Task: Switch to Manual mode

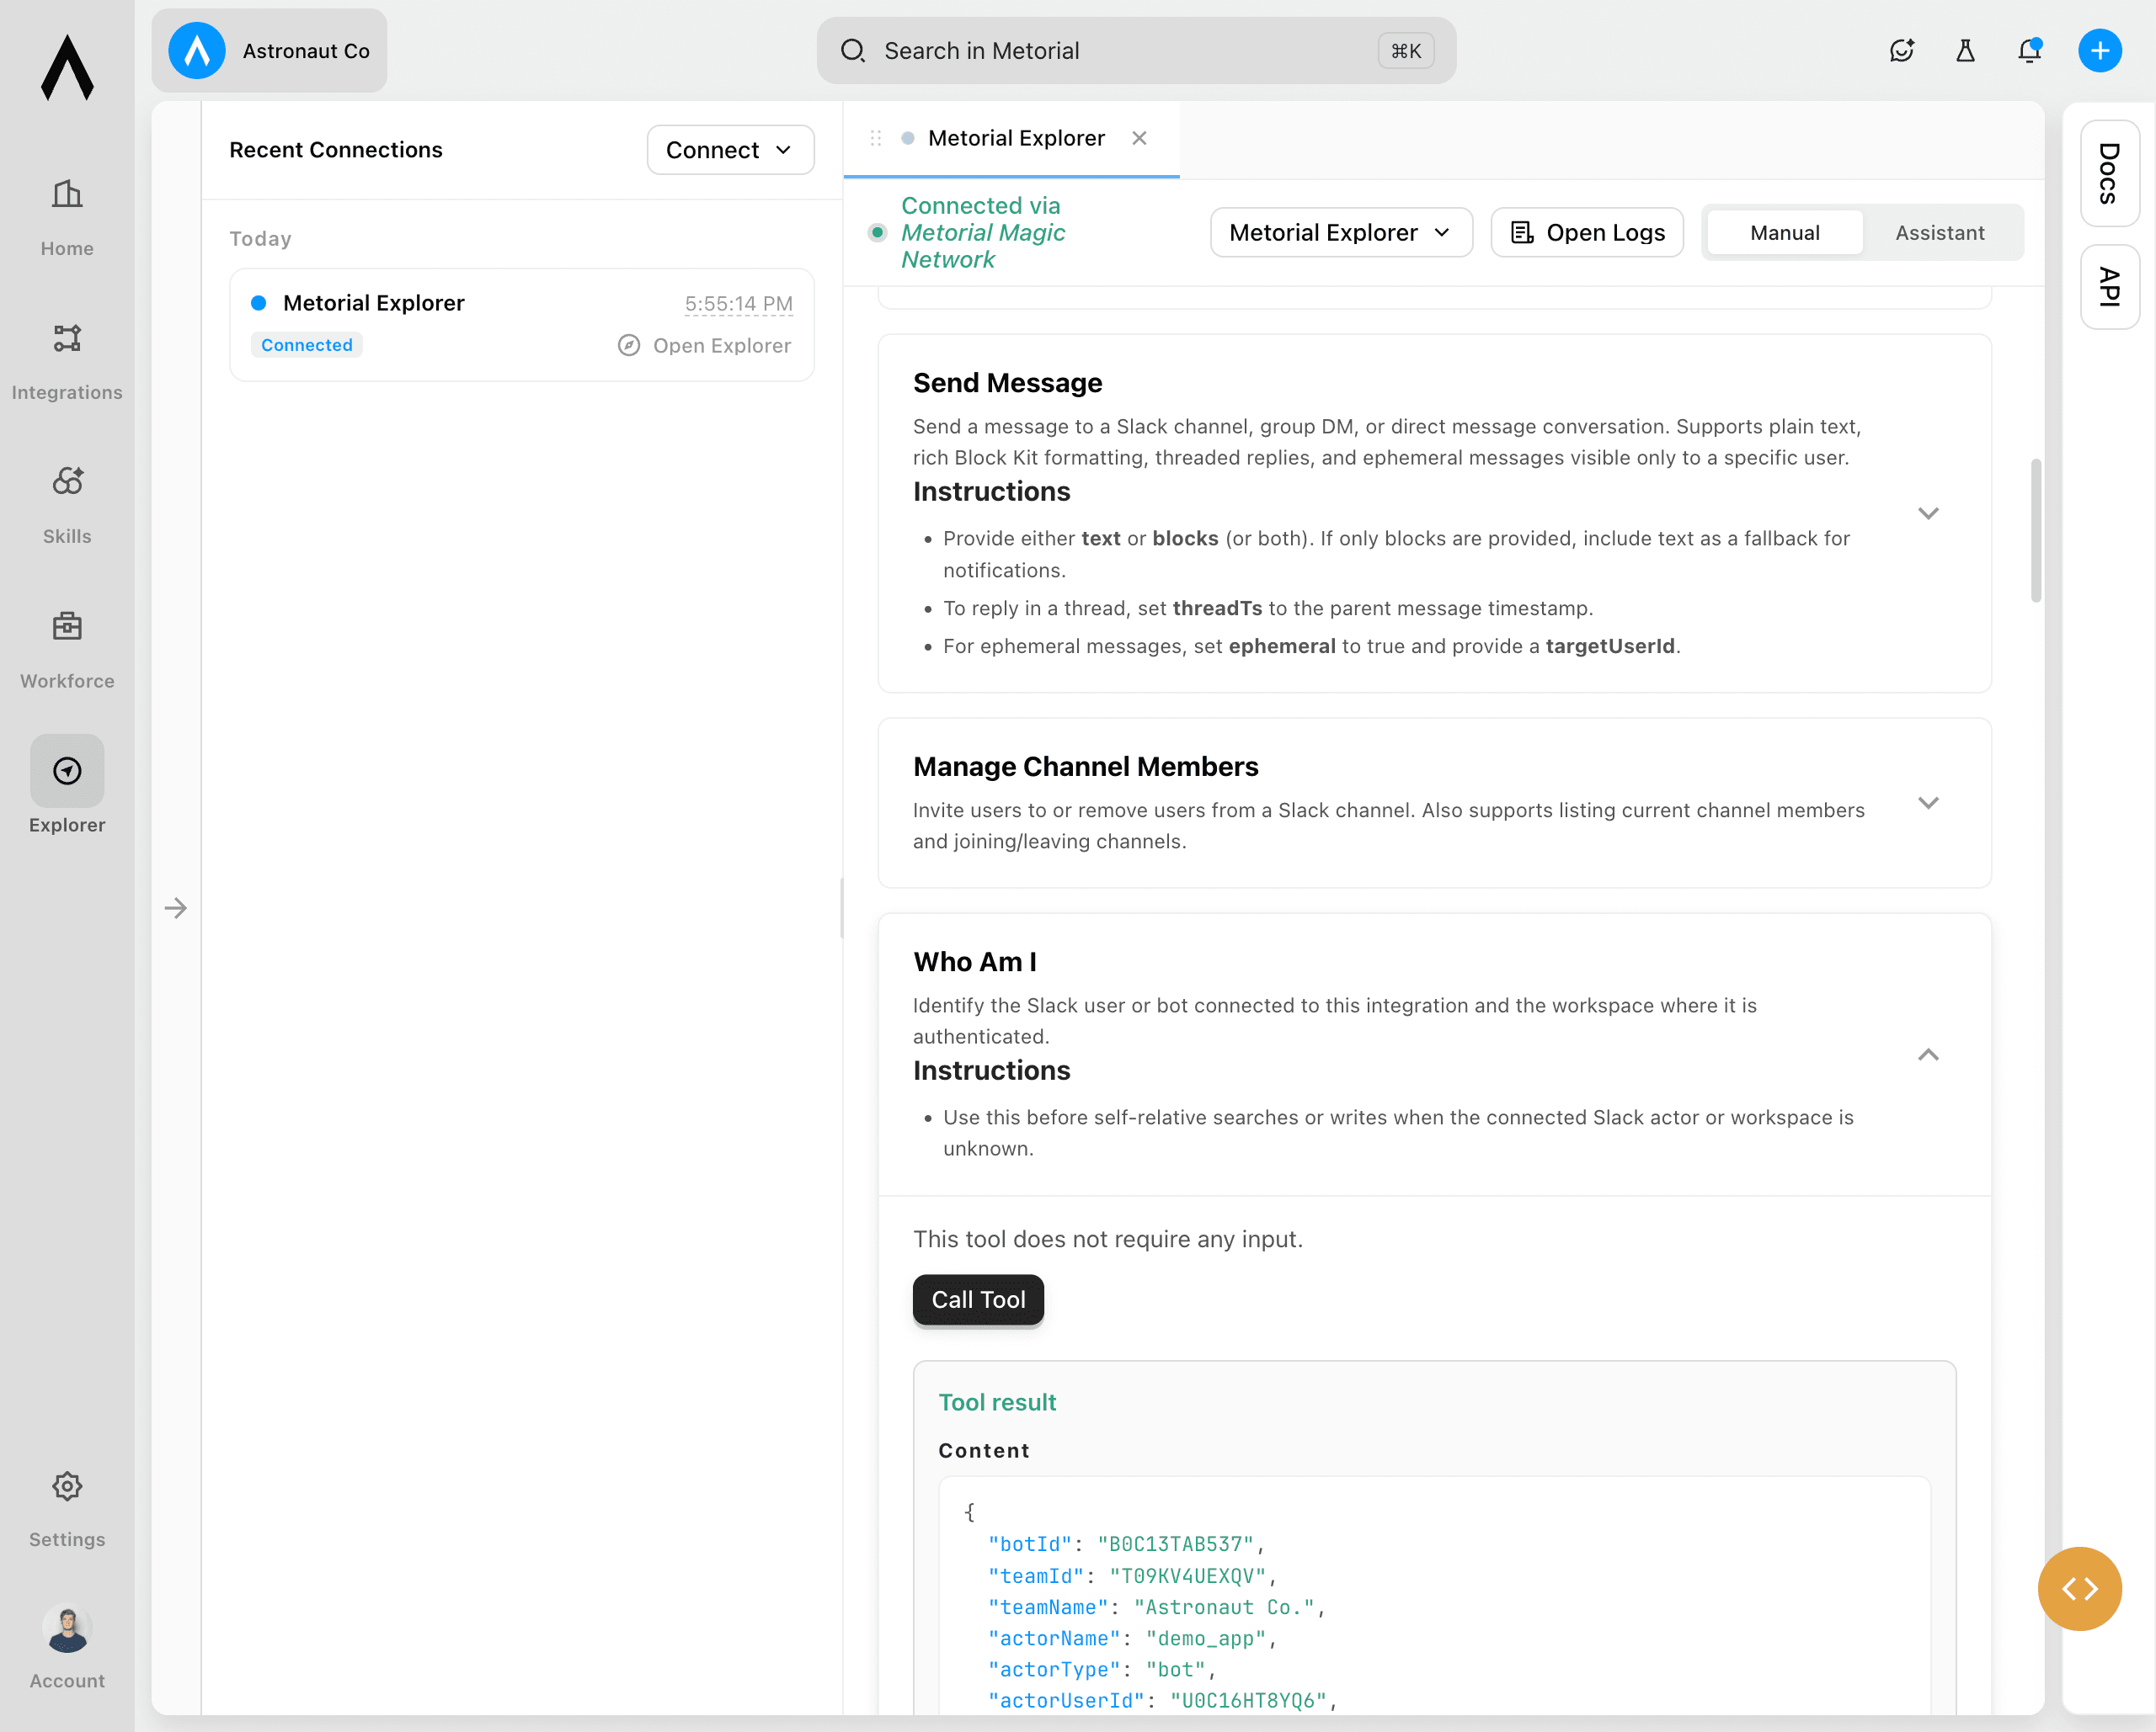Action: (x=1785, y=233)
